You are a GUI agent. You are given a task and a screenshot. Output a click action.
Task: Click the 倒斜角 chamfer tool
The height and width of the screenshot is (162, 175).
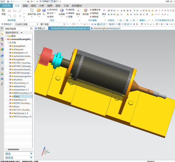pyautogui.click(x=70, y=10)
